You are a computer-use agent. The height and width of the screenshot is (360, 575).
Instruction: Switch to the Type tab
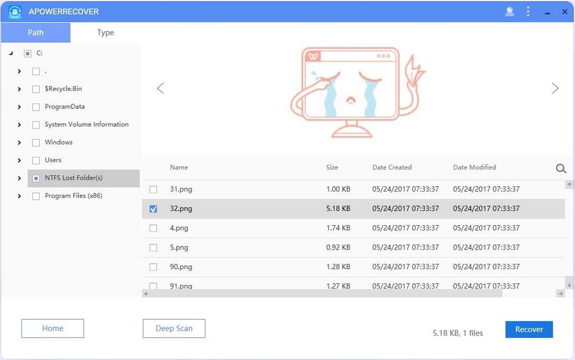(x=105, y=32)
